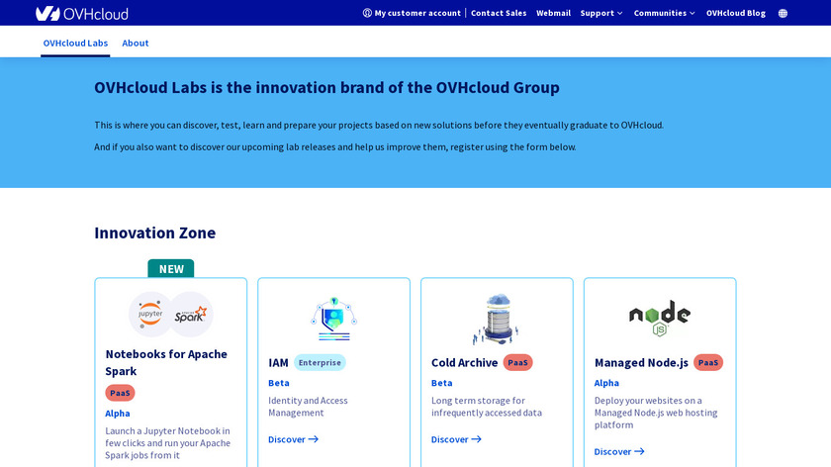Click PaaS tag next to Managed Node.js
The height and width of the screenshot is (467, 831).
point(708,362)
